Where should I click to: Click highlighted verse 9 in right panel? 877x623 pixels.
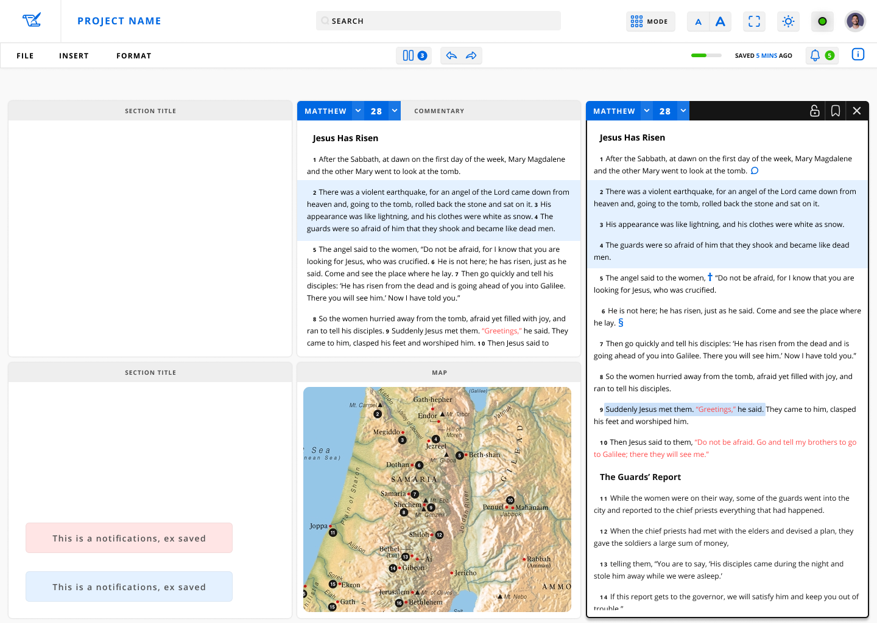685,409
